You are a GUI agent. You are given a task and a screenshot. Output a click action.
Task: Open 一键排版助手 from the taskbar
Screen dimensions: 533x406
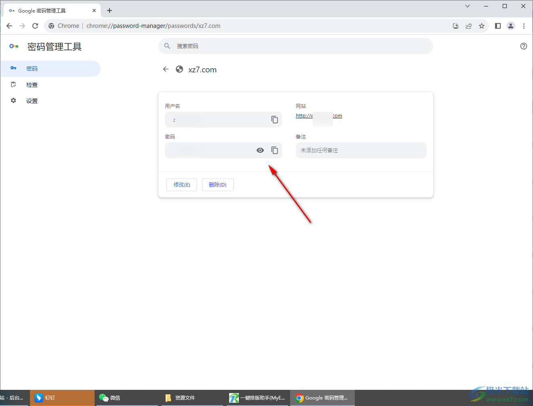pyautogui.click(x=257, y=398)
